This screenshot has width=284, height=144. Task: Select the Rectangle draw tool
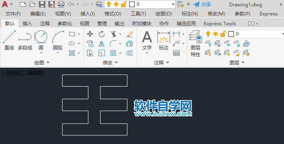pos(72,34)
